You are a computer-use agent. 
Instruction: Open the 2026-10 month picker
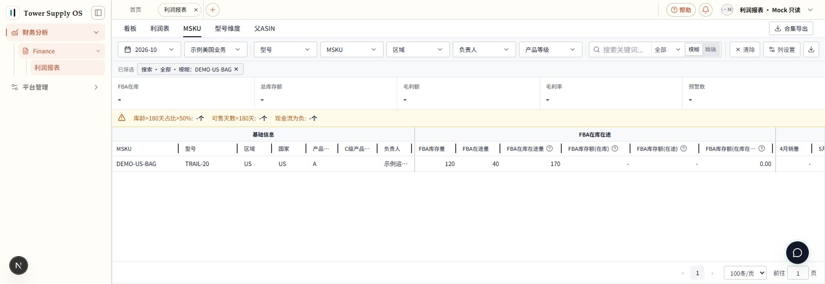(149, 49)
